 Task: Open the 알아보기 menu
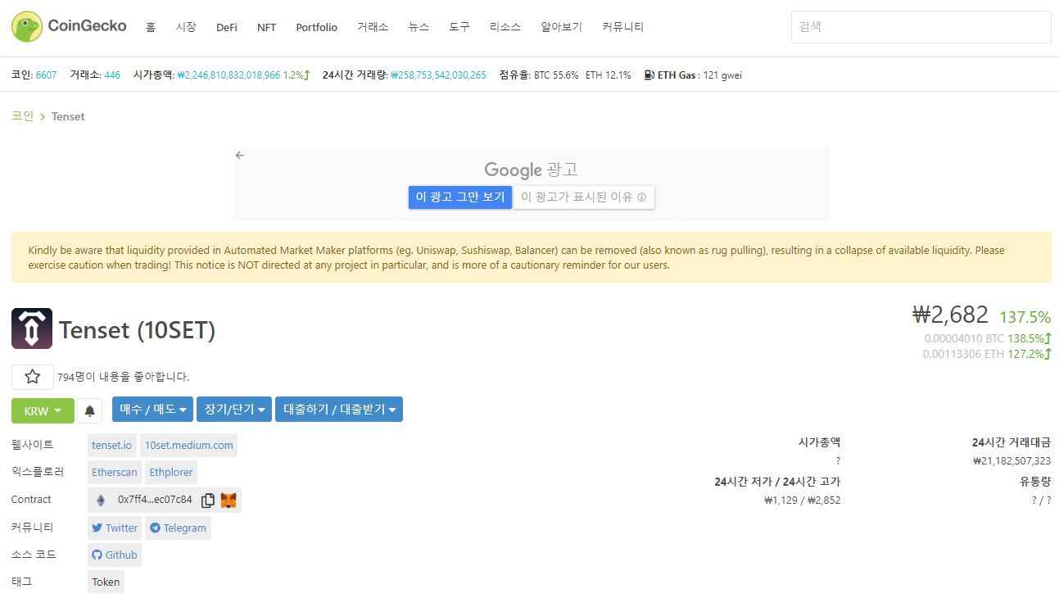click(561, 27)
